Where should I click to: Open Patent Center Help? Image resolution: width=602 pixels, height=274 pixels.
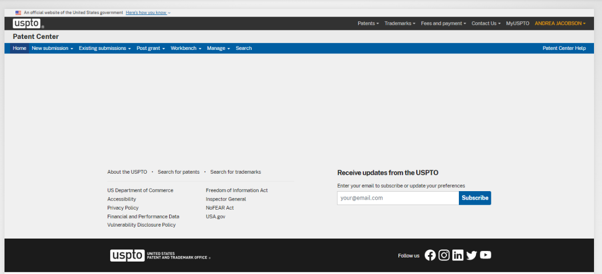click(564, 48)
